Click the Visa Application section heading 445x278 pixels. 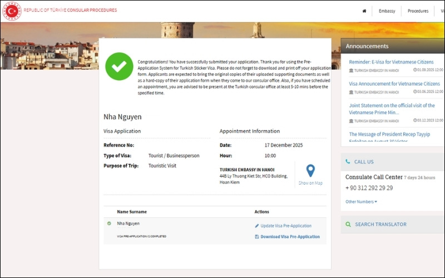122,131
